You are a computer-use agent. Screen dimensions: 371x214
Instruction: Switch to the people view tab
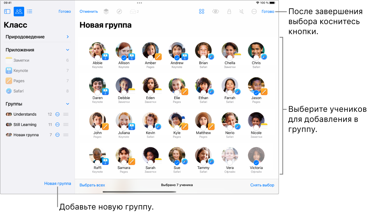pyautogui.click(x=19, y=11)
